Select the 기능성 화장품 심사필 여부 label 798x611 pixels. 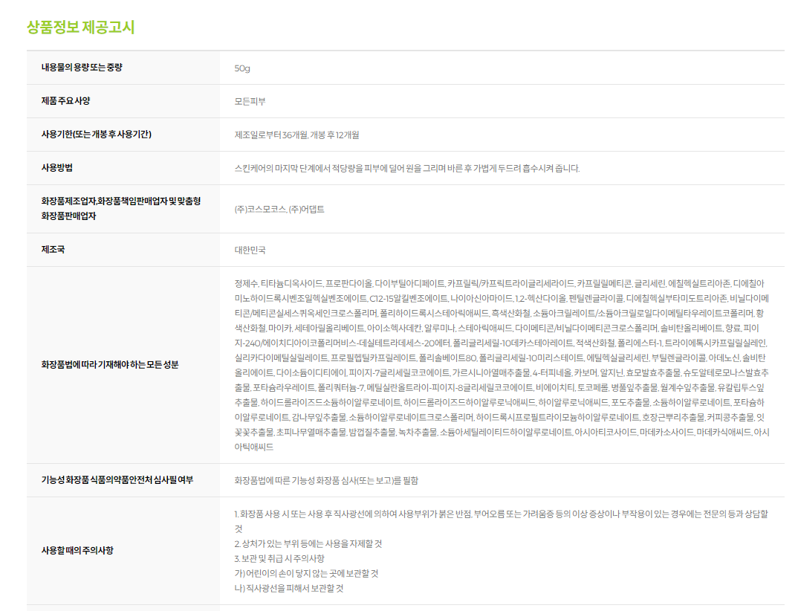coord(117,480)
